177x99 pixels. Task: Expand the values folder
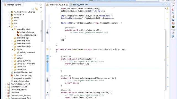tap(12, 58)
